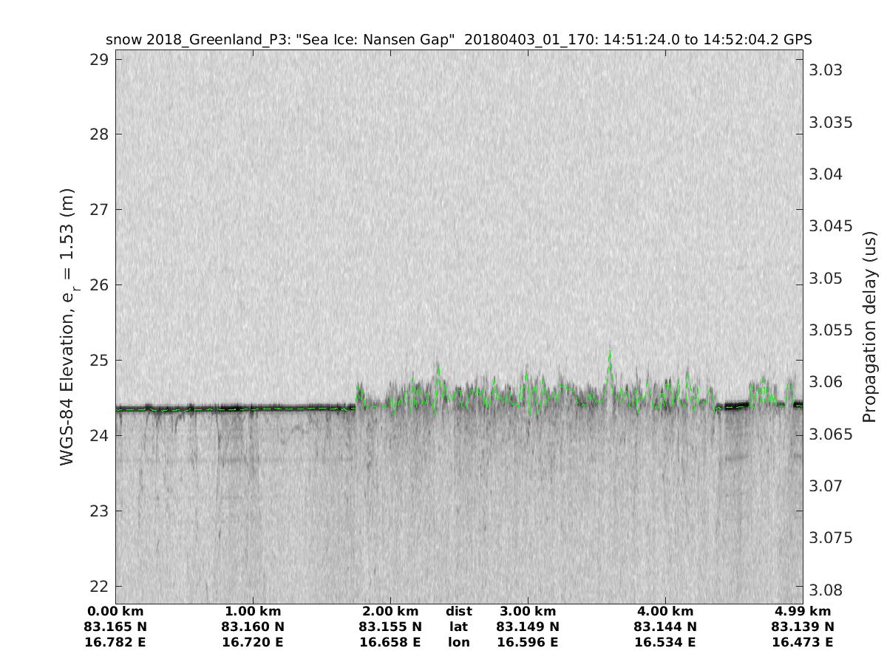Click the 3.03 propagation delay tick label
The image size is (887, 665).
826,70
